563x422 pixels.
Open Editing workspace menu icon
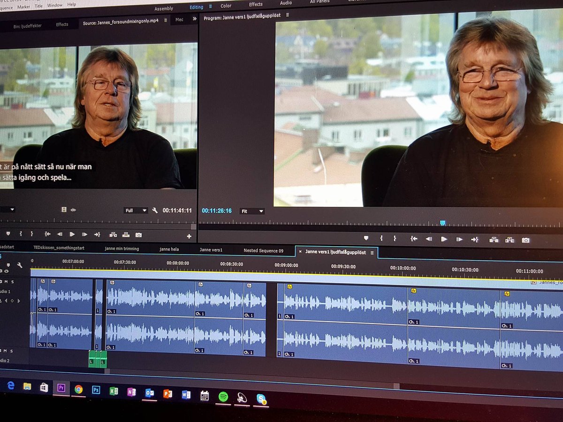tap(210, 7)
